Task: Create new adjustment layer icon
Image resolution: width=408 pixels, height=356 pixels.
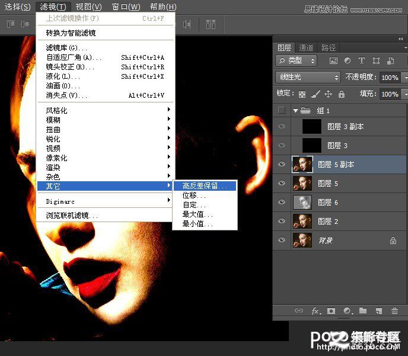Action: pos(348,311)
